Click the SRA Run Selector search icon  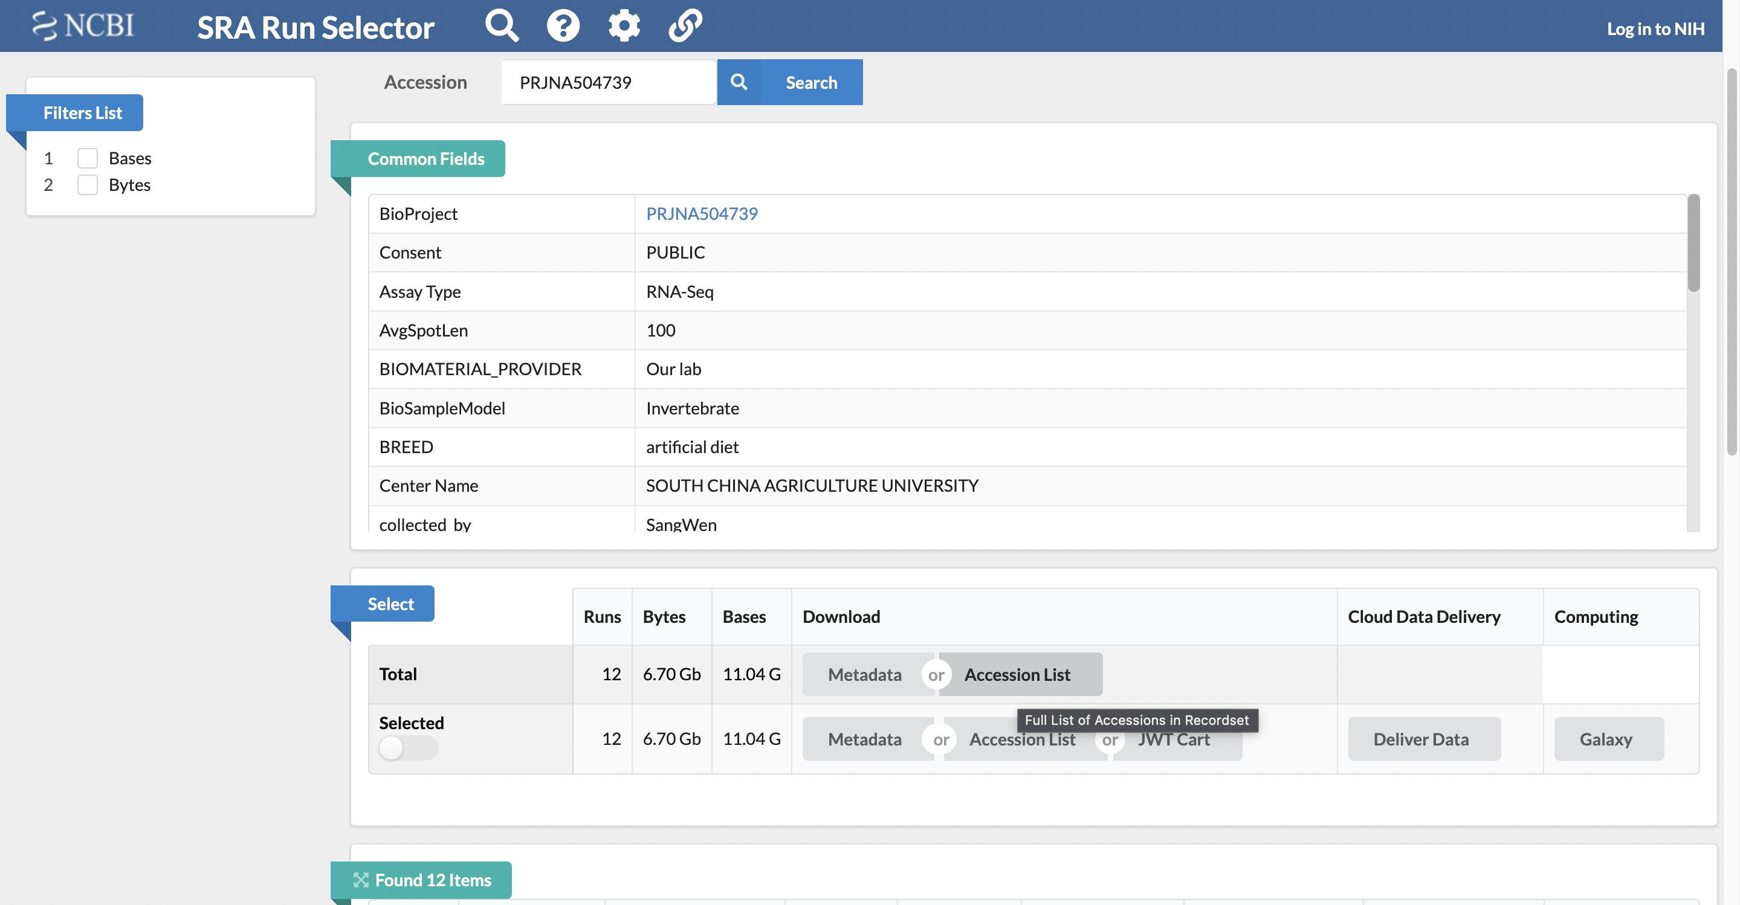tap(500, 25)
